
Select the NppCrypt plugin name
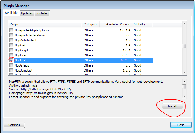click(22, 50)
